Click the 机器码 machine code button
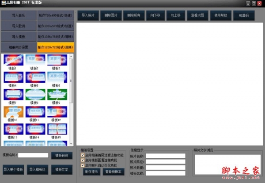 click(244, 15)
